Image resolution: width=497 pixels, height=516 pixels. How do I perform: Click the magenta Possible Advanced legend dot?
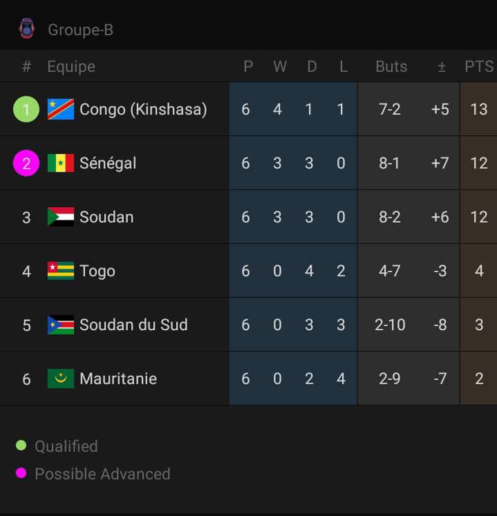[21, 474]
